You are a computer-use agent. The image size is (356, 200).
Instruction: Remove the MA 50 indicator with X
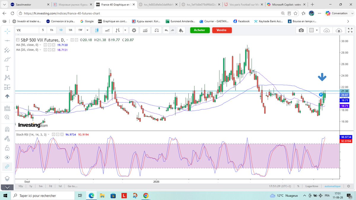(x=54, y=45)
